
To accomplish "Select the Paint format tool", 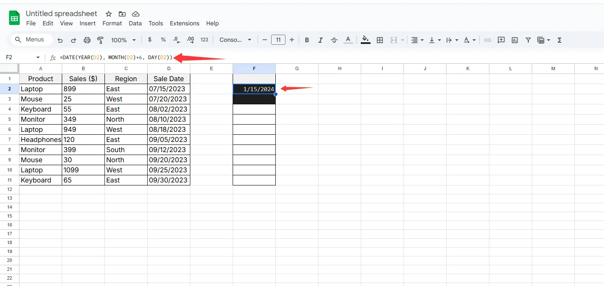I will 100,40.
